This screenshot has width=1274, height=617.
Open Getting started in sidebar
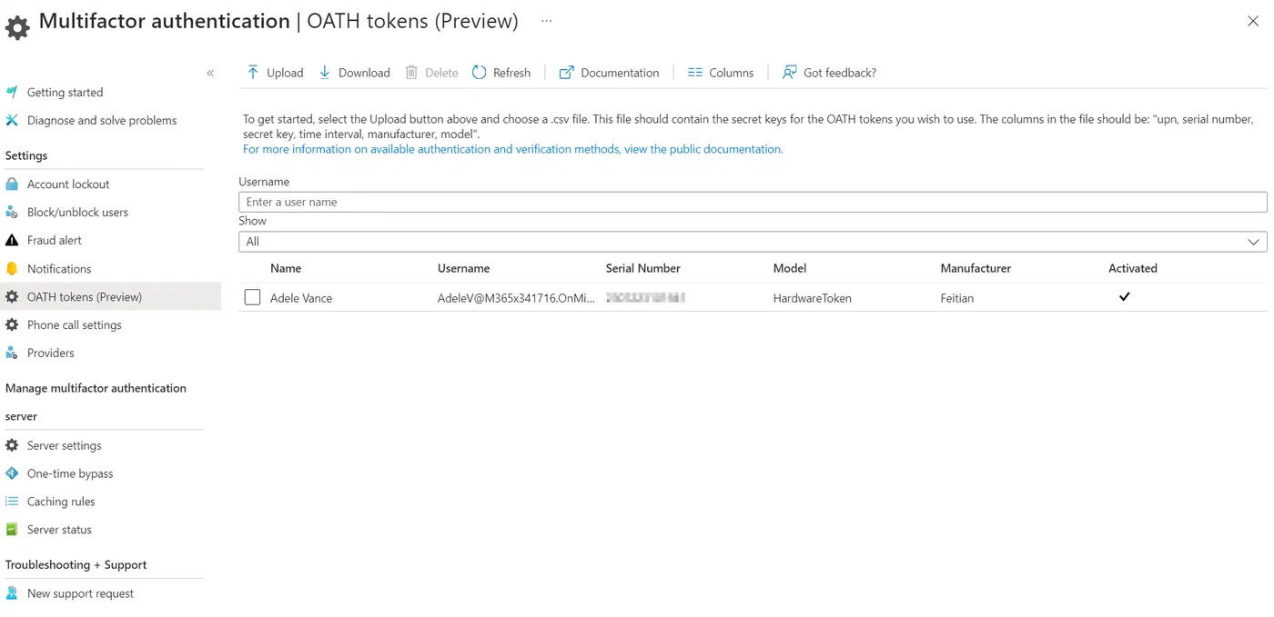65,92
